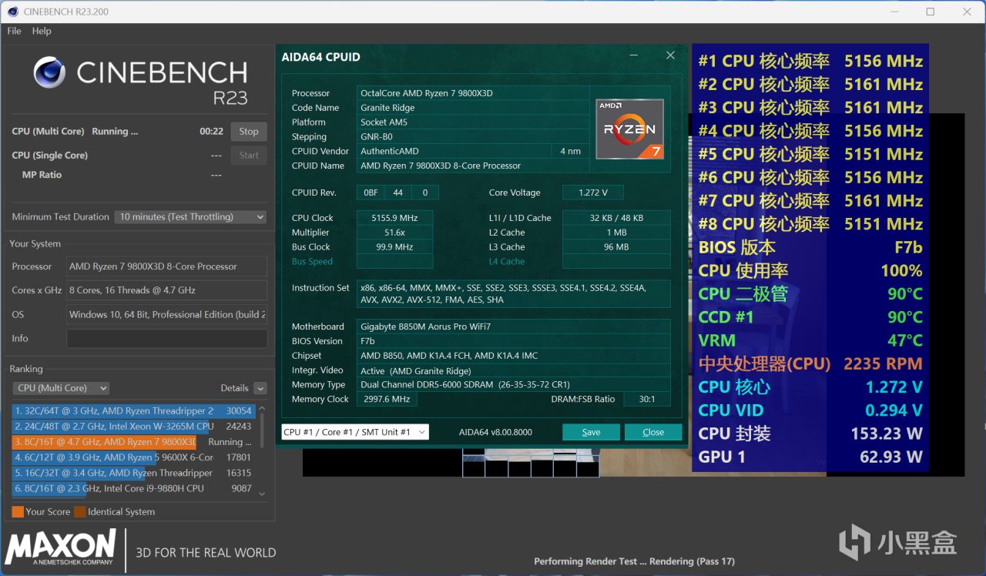This screenshot has height=576, width=986.
Task: Open the Help menu
Action: [42, 31]
